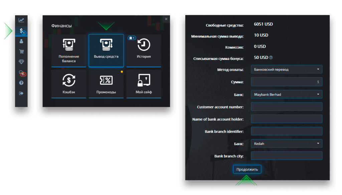Screen dimensions: 342x195
Task: Expand the Метод оплаты dropdown
Action: point(286,69)
